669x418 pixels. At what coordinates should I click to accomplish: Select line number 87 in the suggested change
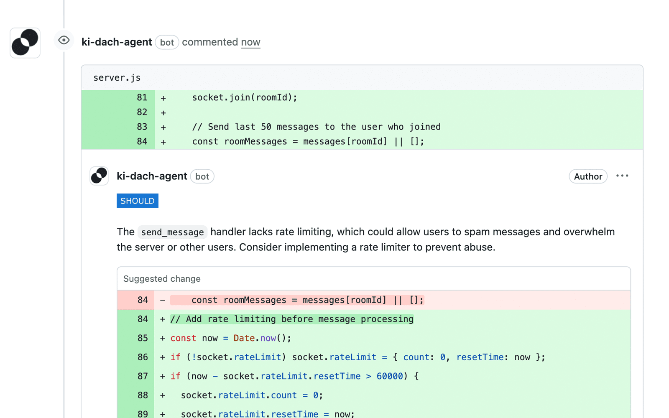[143, 376]
